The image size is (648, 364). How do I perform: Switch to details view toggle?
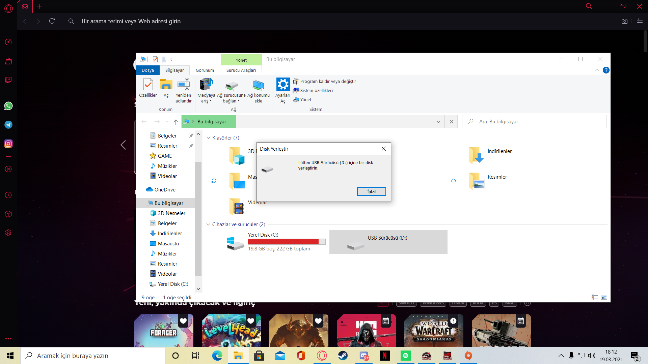595,297
